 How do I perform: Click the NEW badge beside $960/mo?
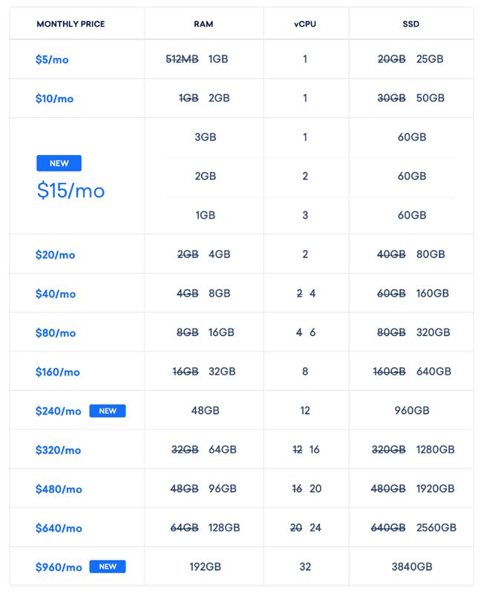pos(108,567)
